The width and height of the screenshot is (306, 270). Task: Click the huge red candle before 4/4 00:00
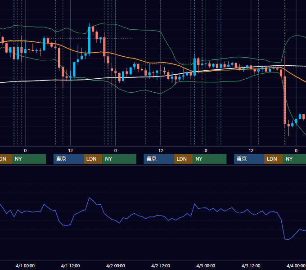tap(285, 100)
